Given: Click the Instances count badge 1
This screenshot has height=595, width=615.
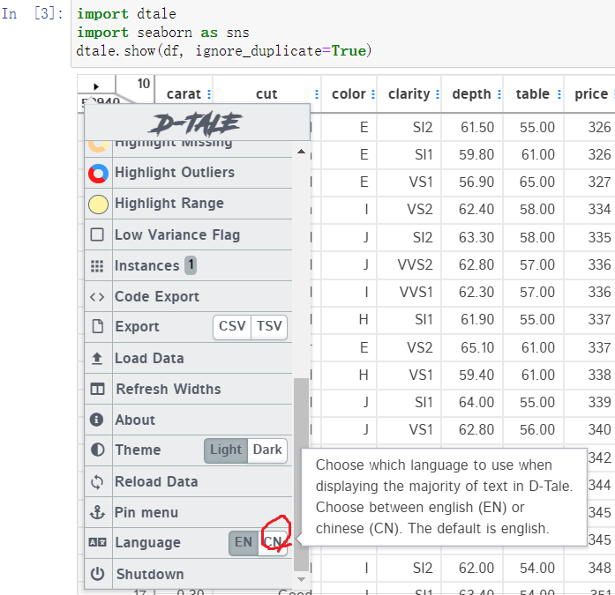Looking at the screenshot, I should 191,265.
